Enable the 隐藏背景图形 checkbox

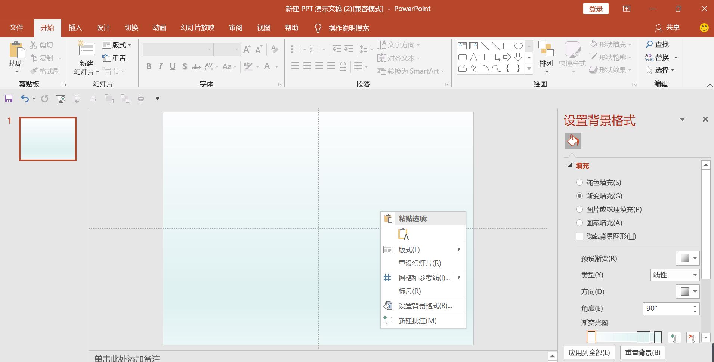coord(580,236)
